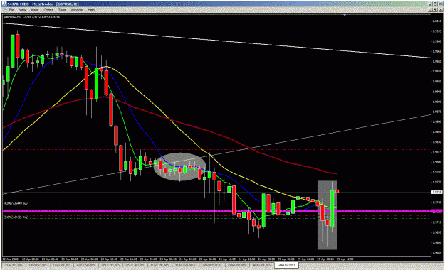Switch to the EURGBP,M5 chart tab
This screenshot has height=270, width=445.
[237, 265]
